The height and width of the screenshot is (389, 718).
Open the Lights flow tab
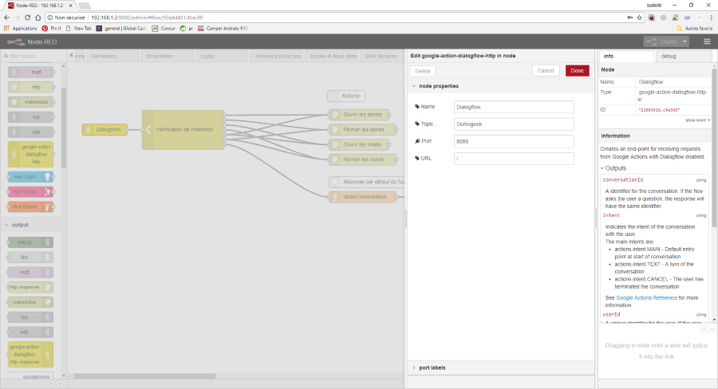coord(222,57)
